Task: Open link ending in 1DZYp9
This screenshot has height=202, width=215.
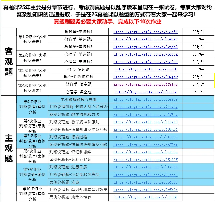Action: [x=145, y=100]
